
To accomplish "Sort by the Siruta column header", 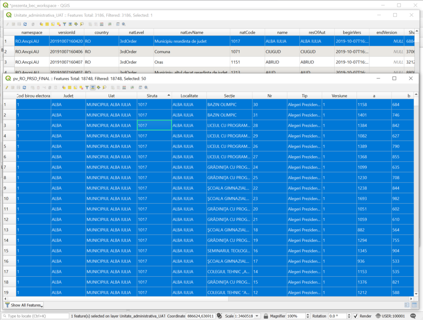I will [x=154, y=96].
